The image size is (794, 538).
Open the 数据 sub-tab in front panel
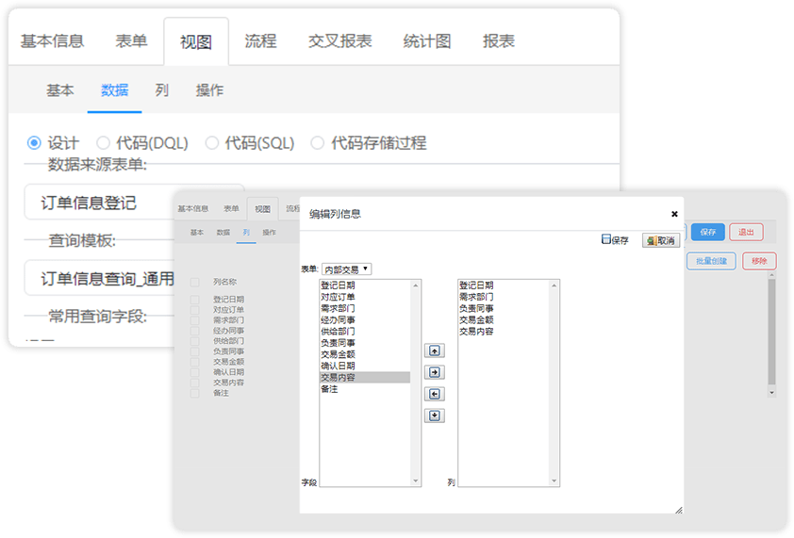tap(114, 90)
